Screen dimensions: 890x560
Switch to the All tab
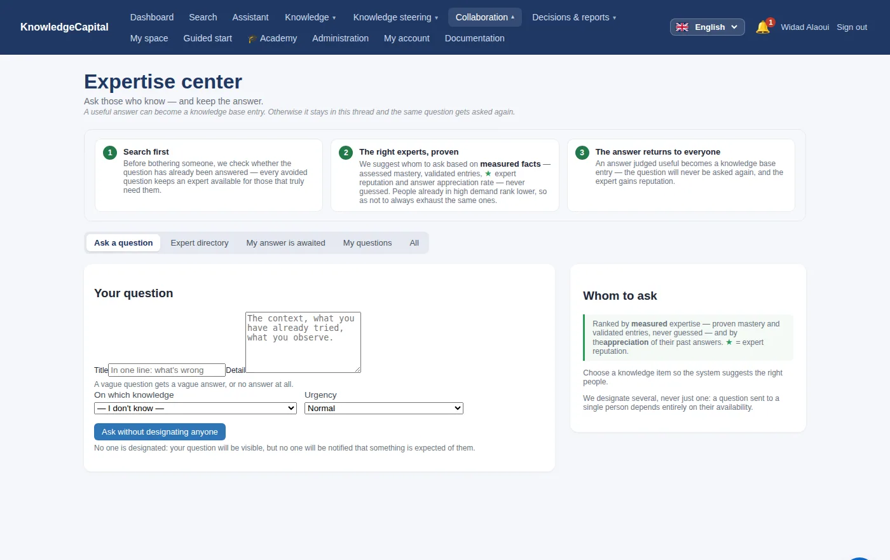(414, 242)
